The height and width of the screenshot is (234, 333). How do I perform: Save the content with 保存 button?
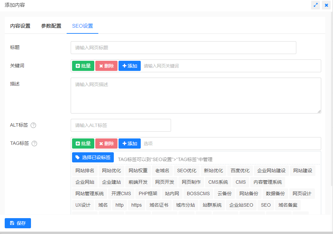18,223
